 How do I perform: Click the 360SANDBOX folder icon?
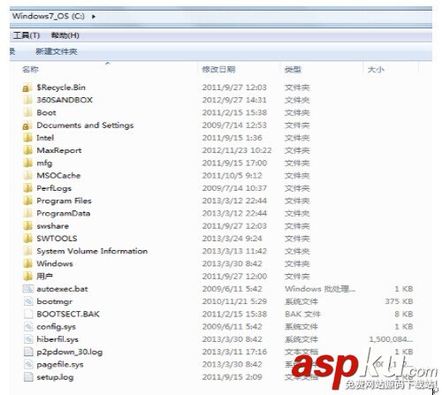click(x=27, y=100)
